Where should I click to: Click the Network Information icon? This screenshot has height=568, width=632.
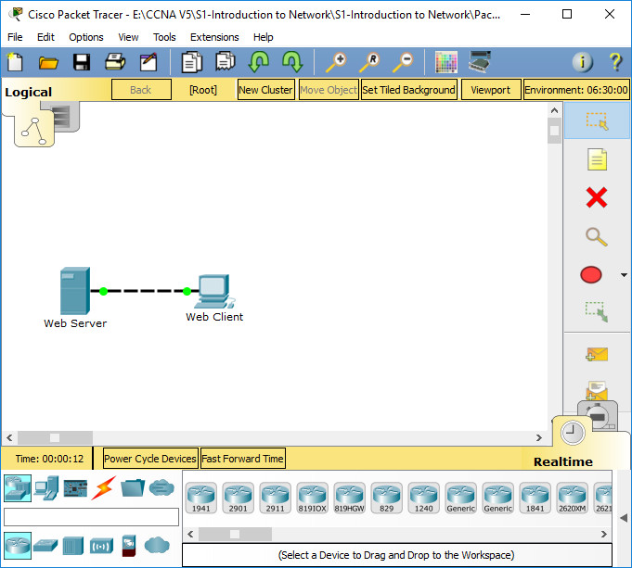tap(583, 62)
